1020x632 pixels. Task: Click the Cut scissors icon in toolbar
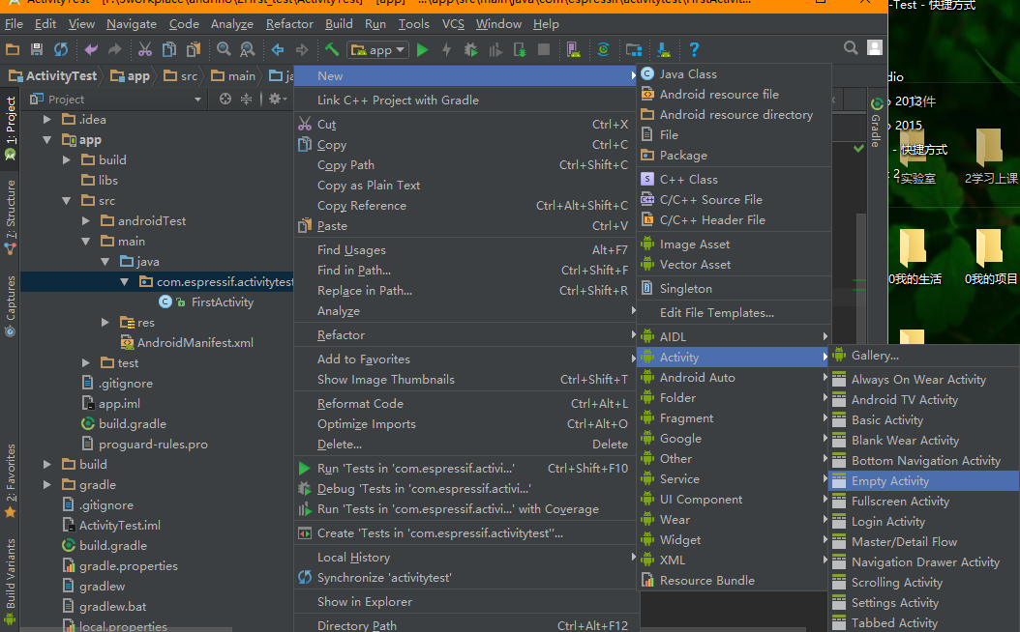click(x=145, y=49)
